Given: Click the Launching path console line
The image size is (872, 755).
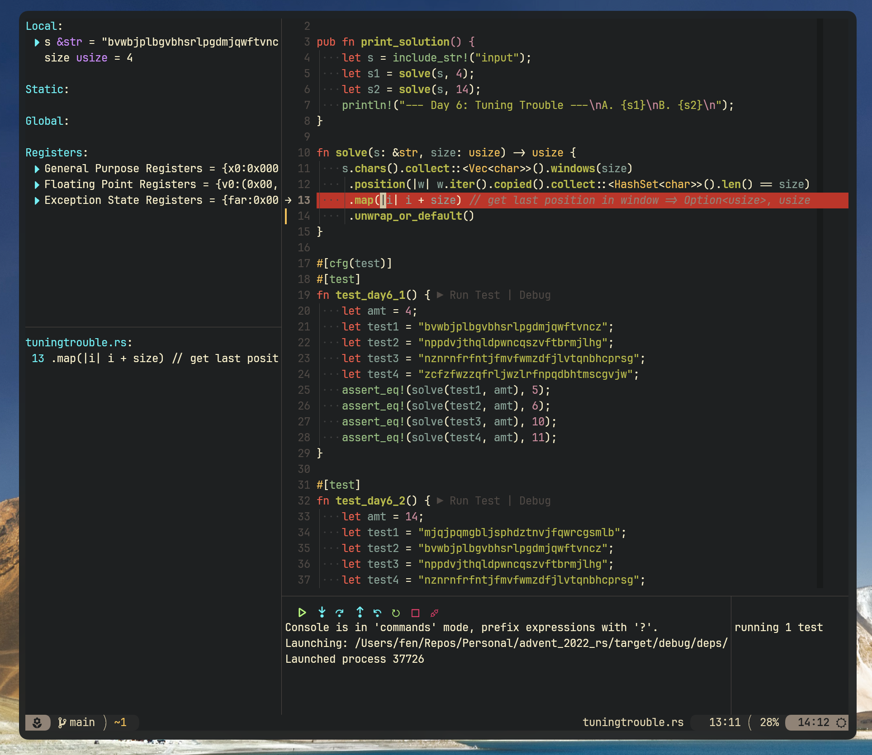Looking at the screenshot, I should (x=507, y=643).
